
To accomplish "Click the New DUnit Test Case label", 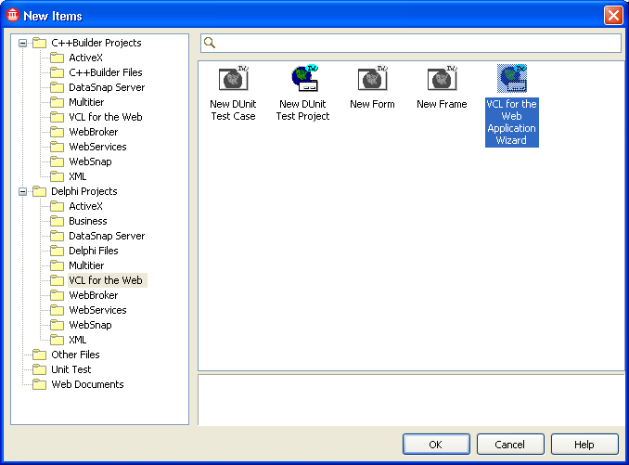I will coord(233,110).
